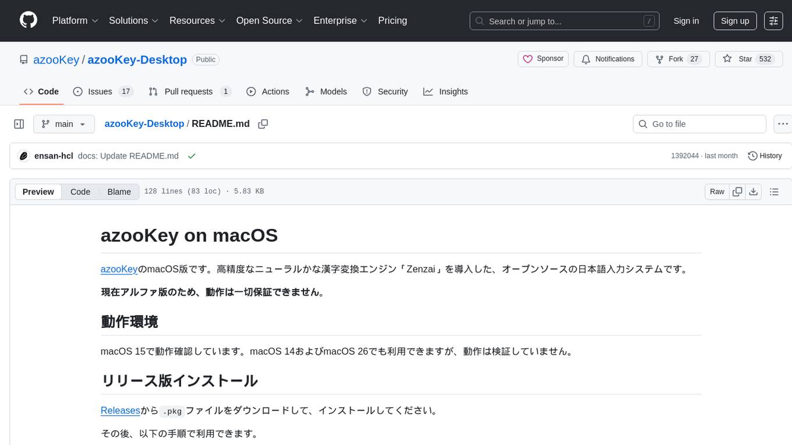Open the document outline panel
The height and width of the screenshot is (445, 792).
[x=774, y=192]
